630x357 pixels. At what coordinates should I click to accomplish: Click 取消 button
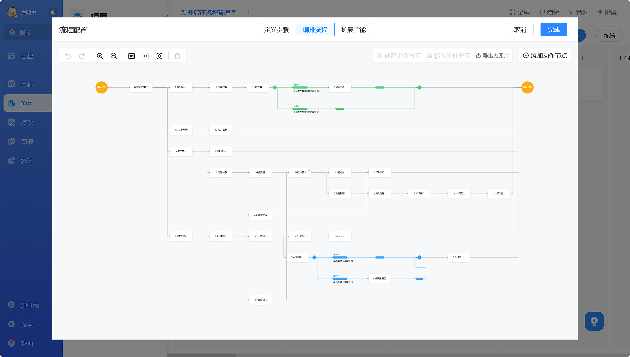click(520, 30)
